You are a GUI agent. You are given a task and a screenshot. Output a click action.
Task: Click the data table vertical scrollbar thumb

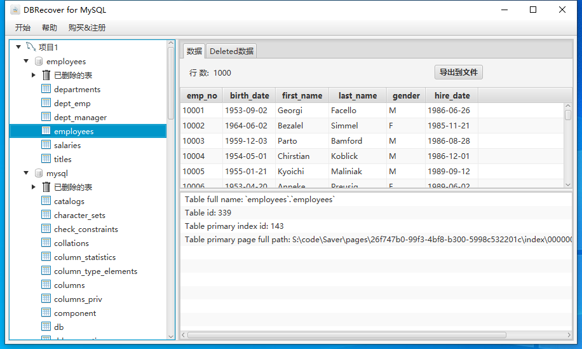pos(568,115)
